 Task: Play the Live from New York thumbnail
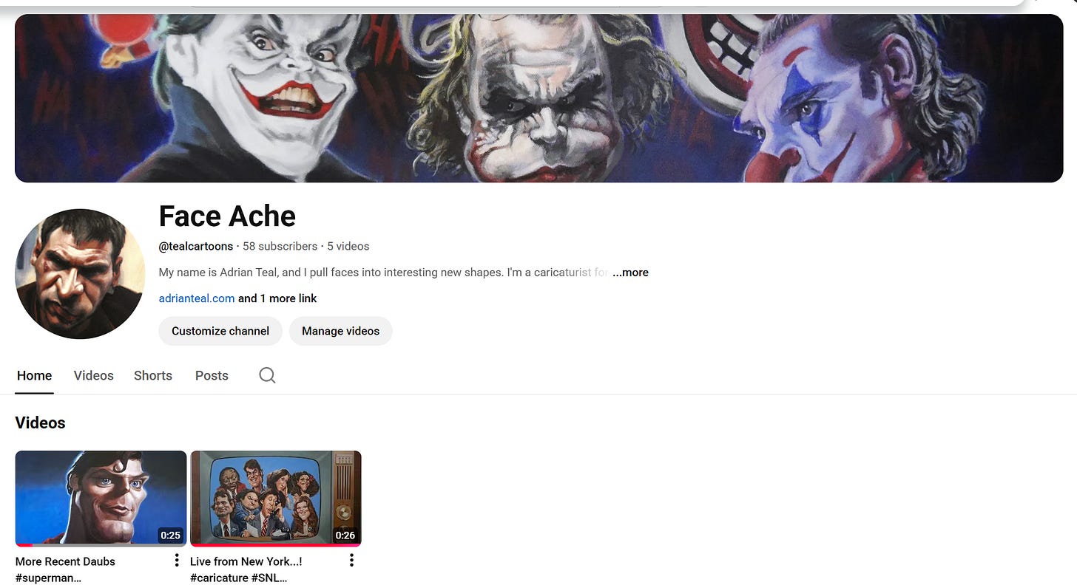[276, 499]
